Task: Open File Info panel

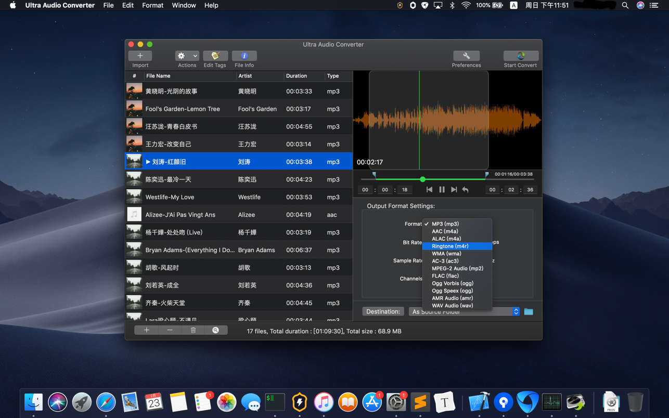Action: (x=244, y=56)
